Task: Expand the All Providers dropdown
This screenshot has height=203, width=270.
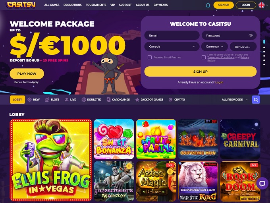Action: click(235, 100)
